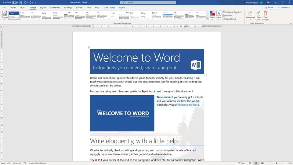Image resolution: width=293 pixels, height=165 pixels.
Task: Expand the Paragraph Spacing dropdown
Action: (232, 12)
